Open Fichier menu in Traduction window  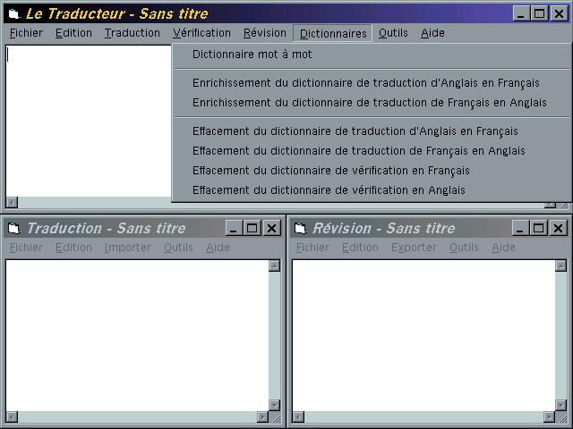tap(26, 248)
